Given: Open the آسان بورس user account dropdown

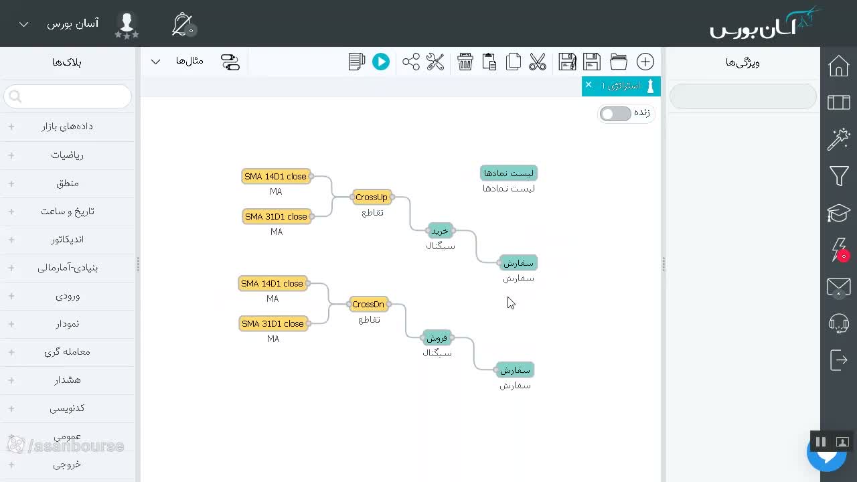Looking at the screenshot, I should 60,24.
